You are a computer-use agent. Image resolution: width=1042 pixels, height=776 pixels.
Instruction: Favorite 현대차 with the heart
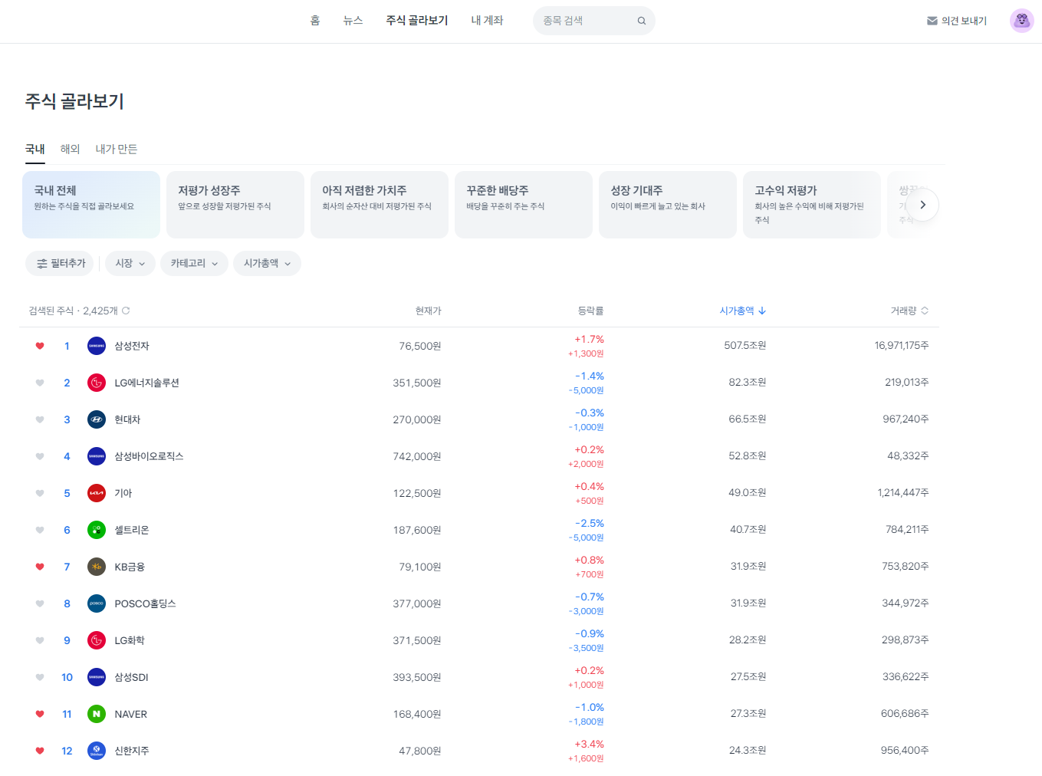point(40,419)
